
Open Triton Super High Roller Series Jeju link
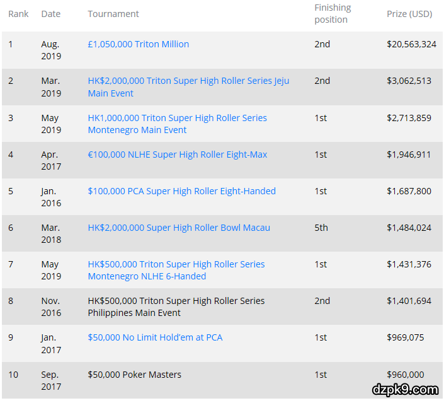(188, 81)
